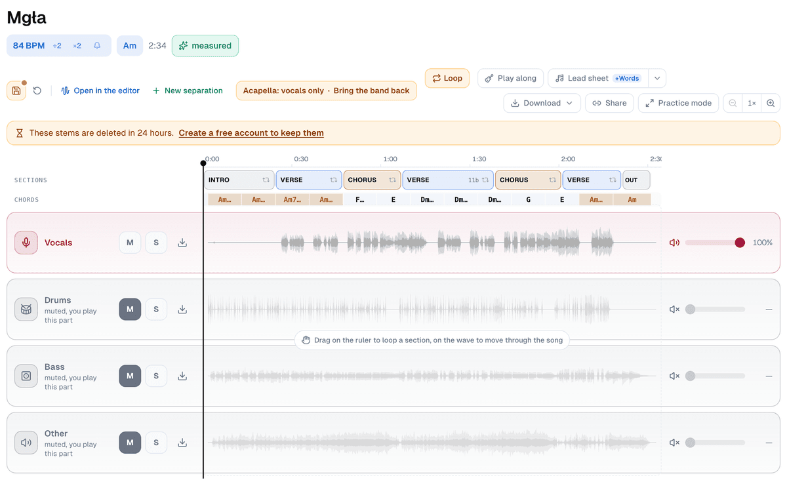787x480 pixels.
Task: Click the Bass stem icon
Action: coord(26,376)
